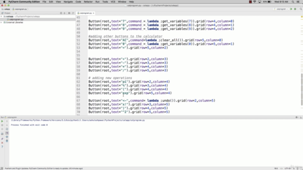The height and width of the screenshot is (170, 303).
Task: Open the Code menu
Action: coord(78,2)
